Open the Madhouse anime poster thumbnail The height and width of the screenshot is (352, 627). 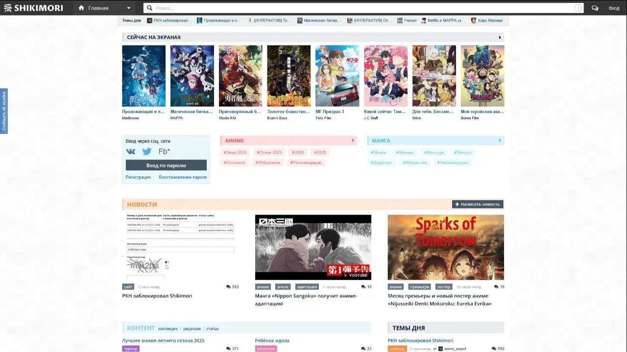click(x=144, y=76)
